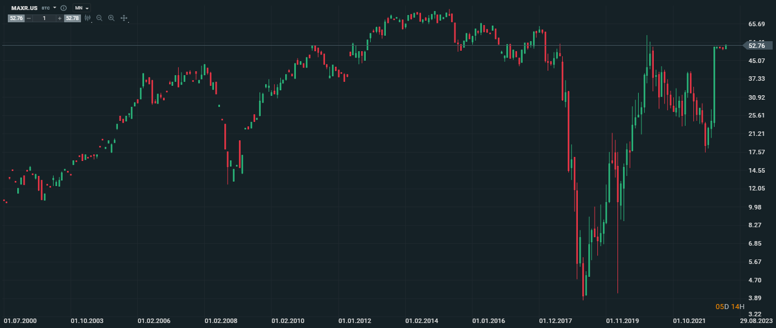Viewport: 776px width, 328px height.
Task: Expand the STC dropdown arrow
Action: click(55, 8)
